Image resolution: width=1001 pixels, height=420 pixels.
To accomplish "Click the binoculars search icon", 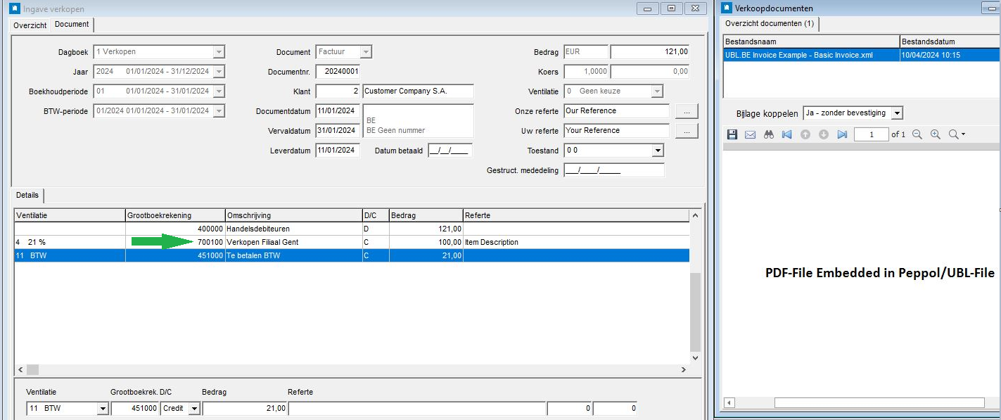I will click(x=768, y=134).
